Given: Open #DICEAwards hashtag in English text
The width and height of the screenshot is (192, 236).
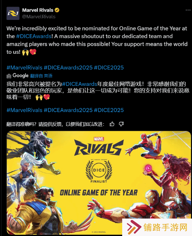Looking at the screenshot, I should [x=34, y=36].
